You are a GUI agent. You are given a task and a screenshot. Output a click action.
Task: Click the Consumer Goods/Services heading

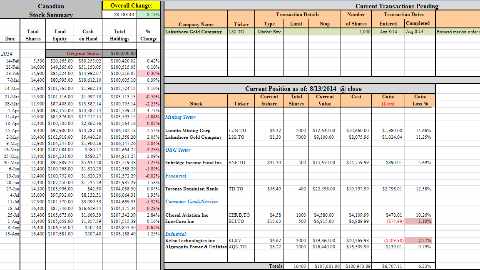pos(192,202)
